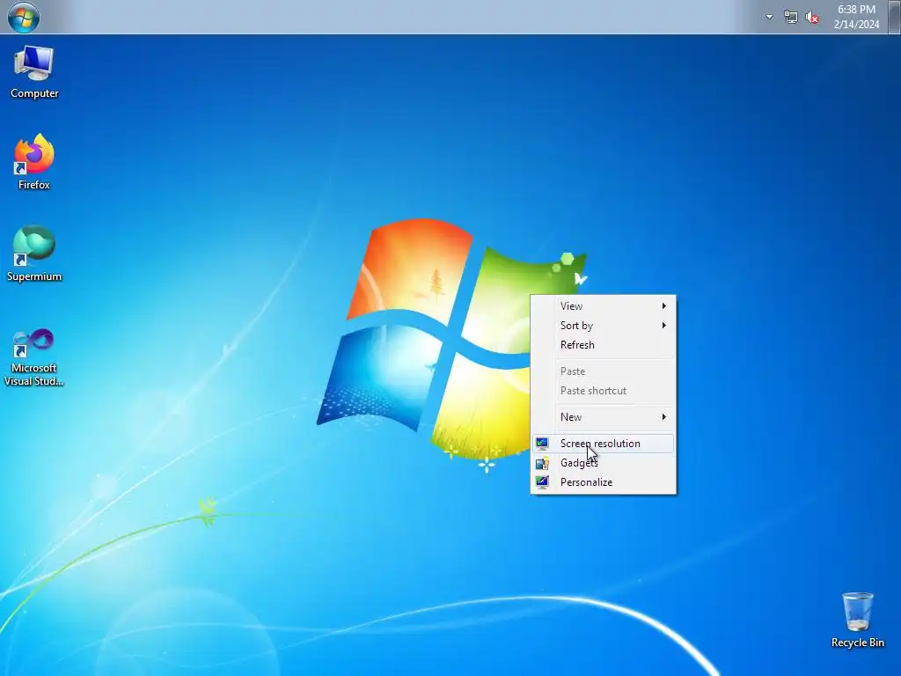The height and width of the screenshot is (676, 901).
Task: Select the Supermium desktop shortcut
Action: tap(34, 253)
